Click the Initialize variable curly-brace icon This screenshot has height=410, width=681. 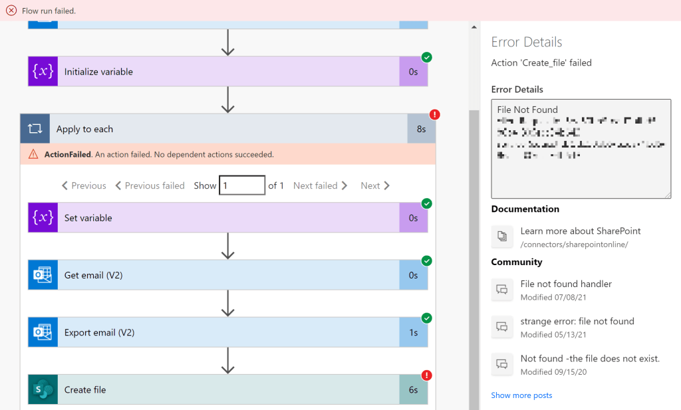43,72
